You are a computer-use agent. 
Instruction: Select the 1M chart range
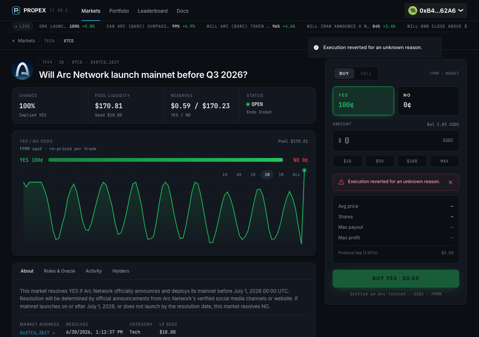(281, 175)
